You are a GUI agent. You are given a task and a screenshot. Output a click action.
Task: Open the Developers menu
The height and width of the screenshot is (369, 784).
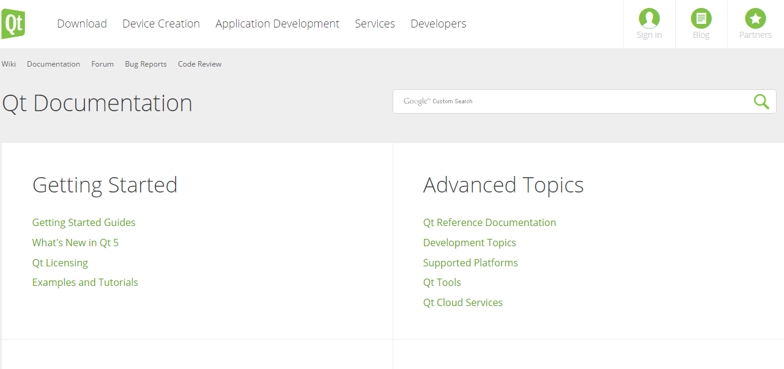[438, 24]
